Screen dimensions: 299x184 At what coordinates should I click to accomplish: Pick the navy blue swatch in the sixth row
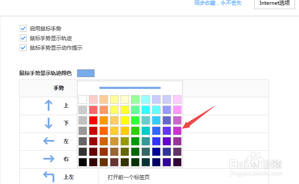point(156,152)
